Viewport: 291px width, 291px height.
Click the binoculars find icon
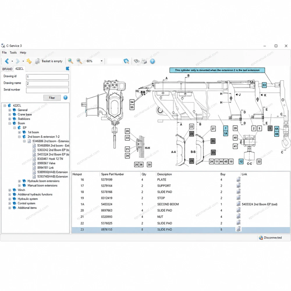136,61
